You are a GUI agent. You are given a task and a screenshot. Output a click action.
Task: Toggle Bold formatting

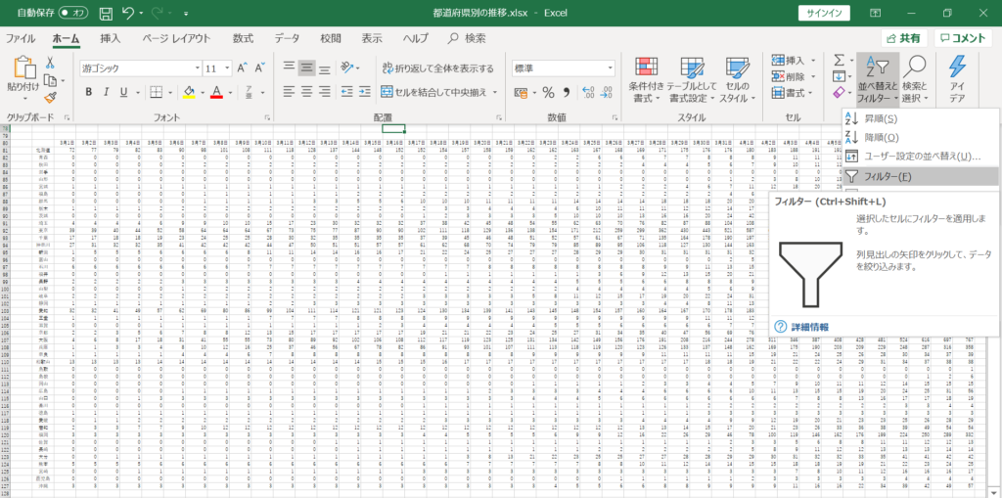88,92
